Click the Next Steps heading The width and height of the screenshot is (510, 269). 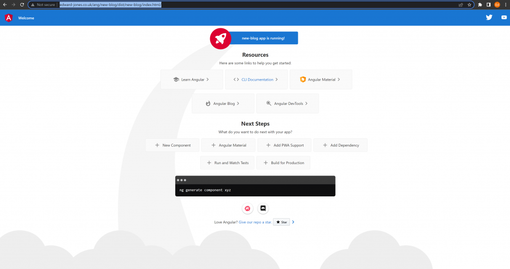point(255,124)
